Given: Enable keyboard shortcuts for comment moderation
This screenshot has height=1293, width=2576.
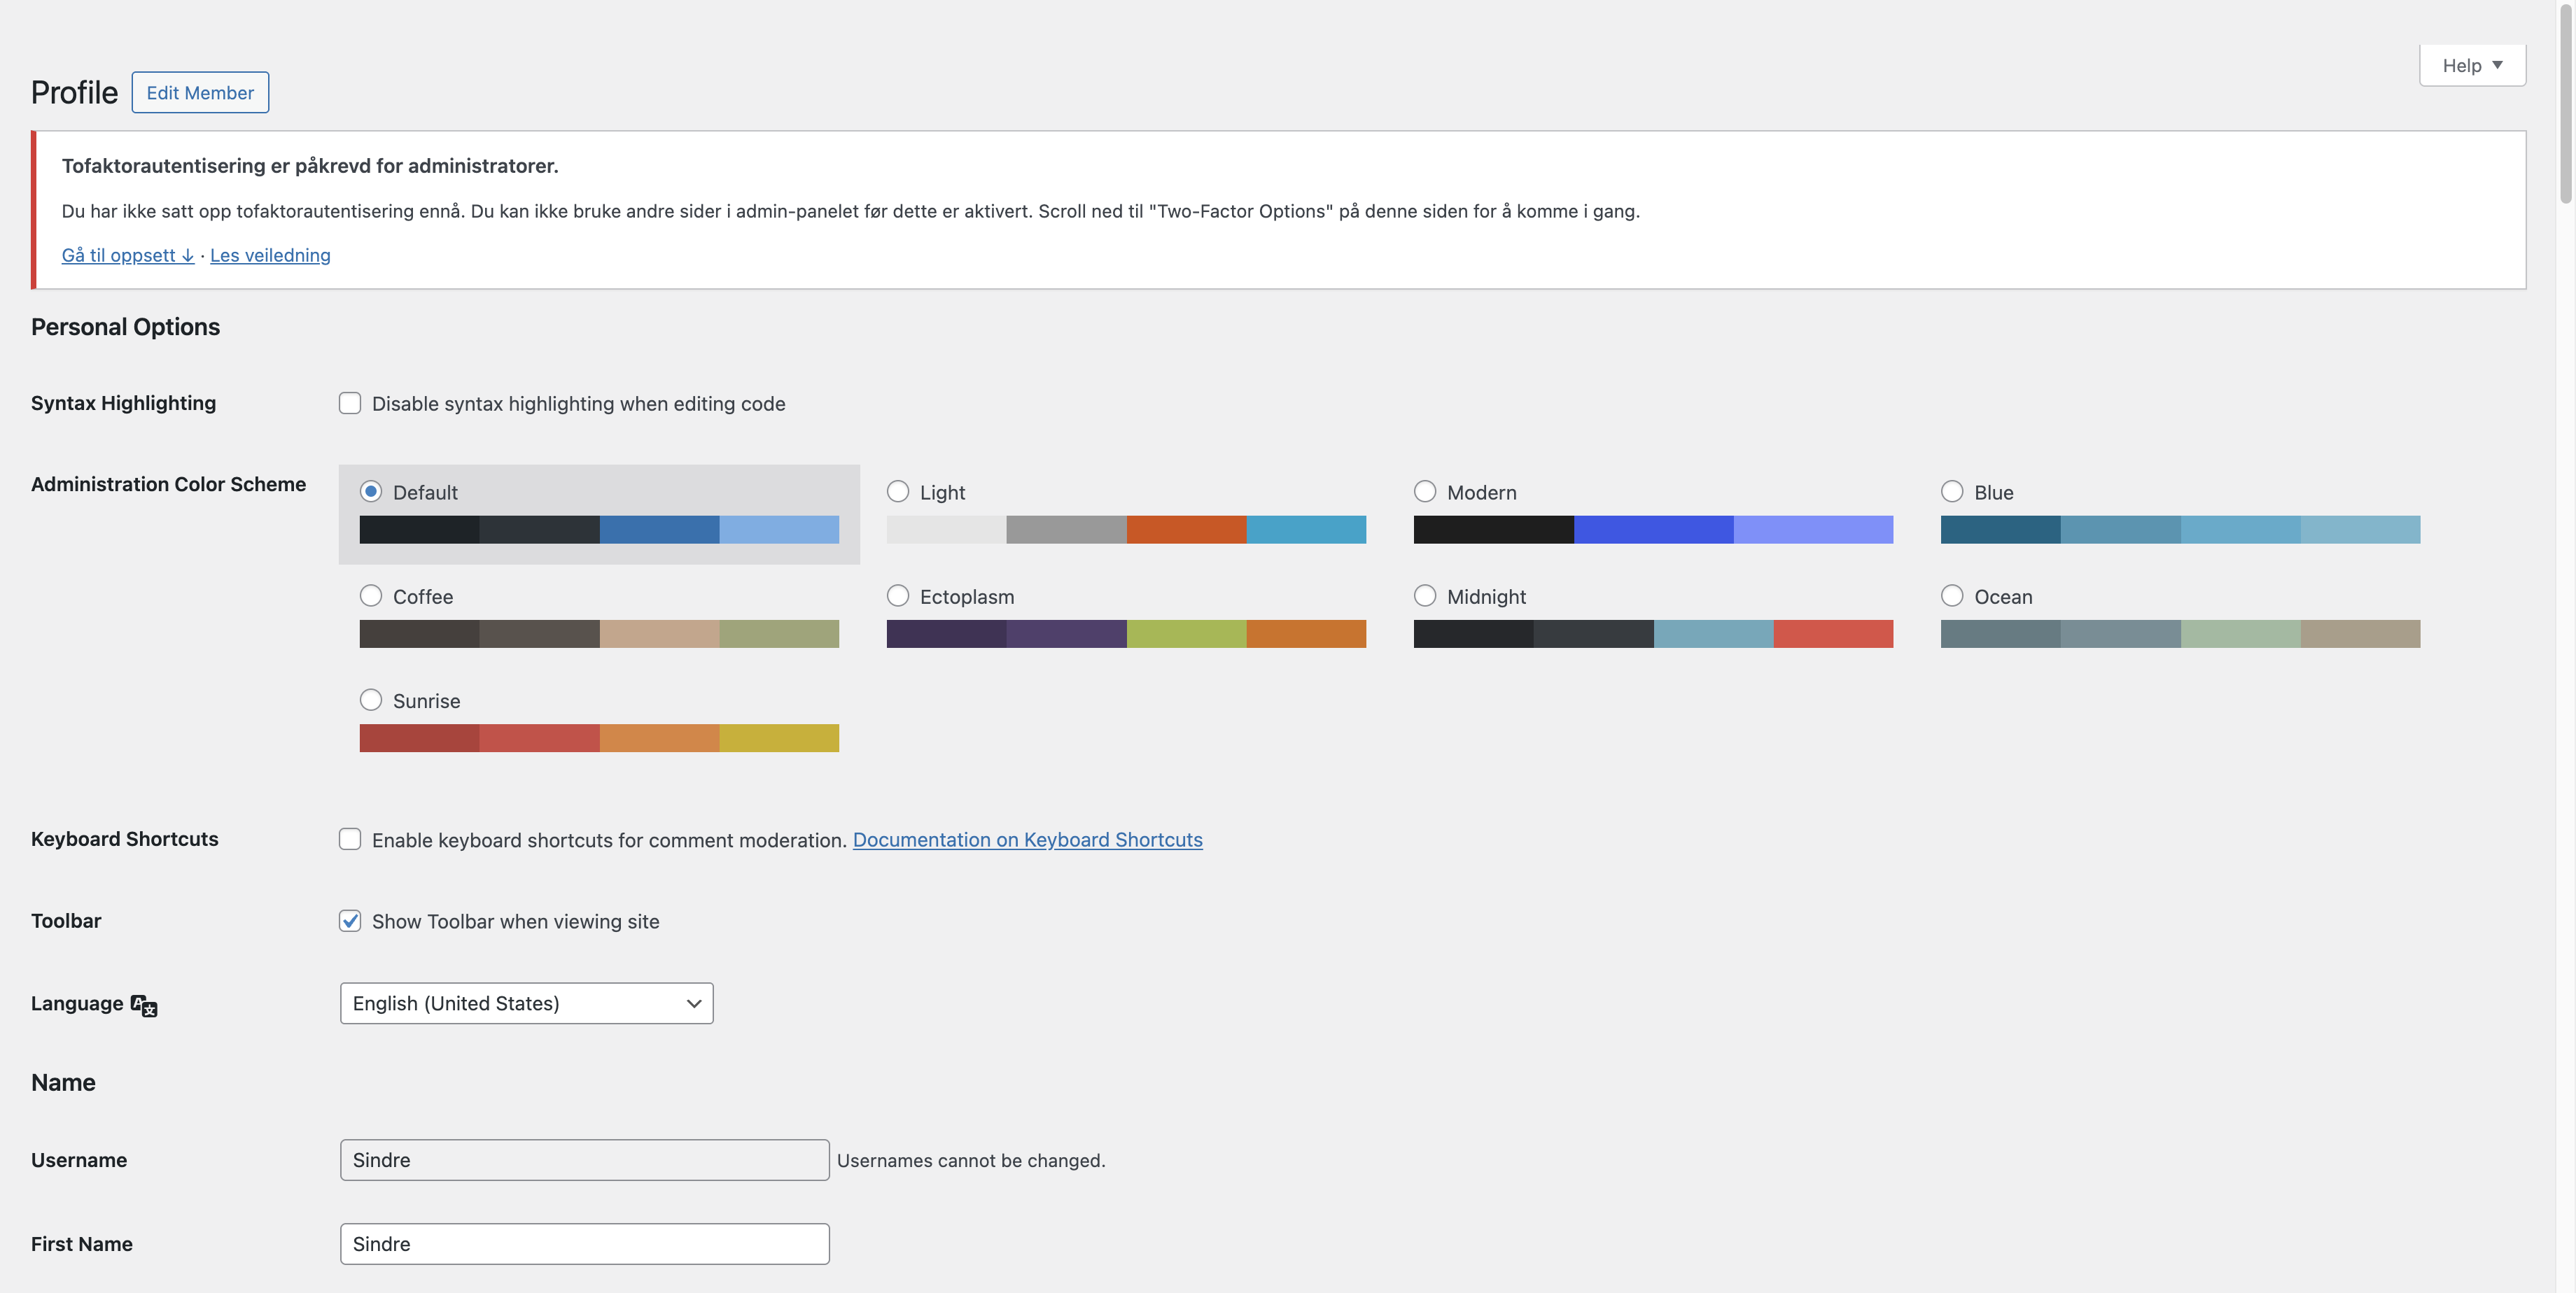Looking at the screenshot, I should (x=349, y=838).
